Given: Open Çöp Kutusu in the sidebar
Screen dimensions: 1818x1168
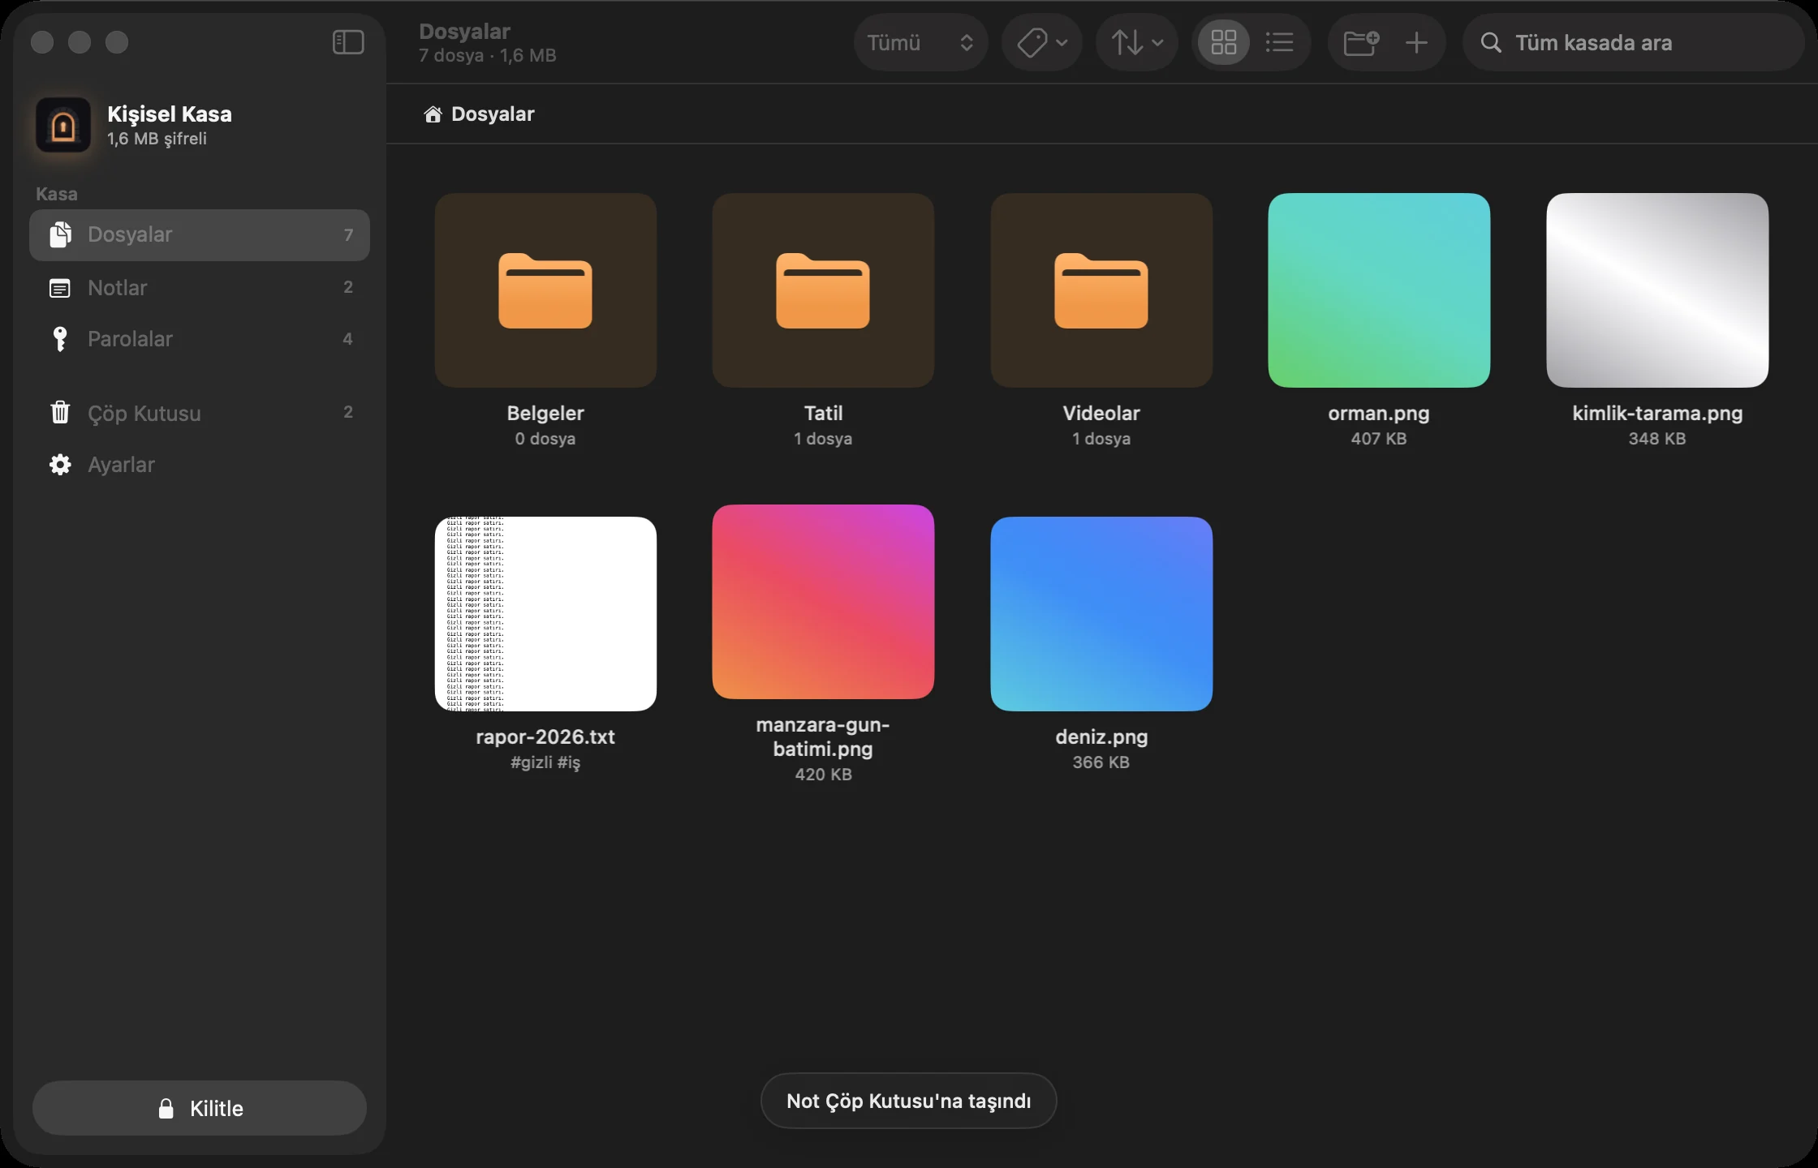Looking at the screenshot, I should [x=200, y=413].
